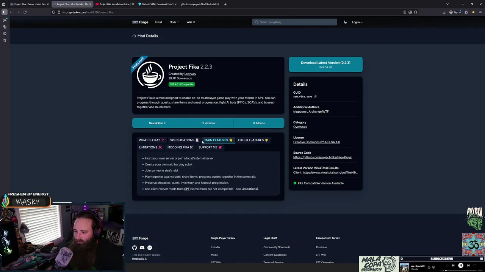The image size is (485, 272).
Task: Open MODDING FIKA section tab
Action: (180, 147)
